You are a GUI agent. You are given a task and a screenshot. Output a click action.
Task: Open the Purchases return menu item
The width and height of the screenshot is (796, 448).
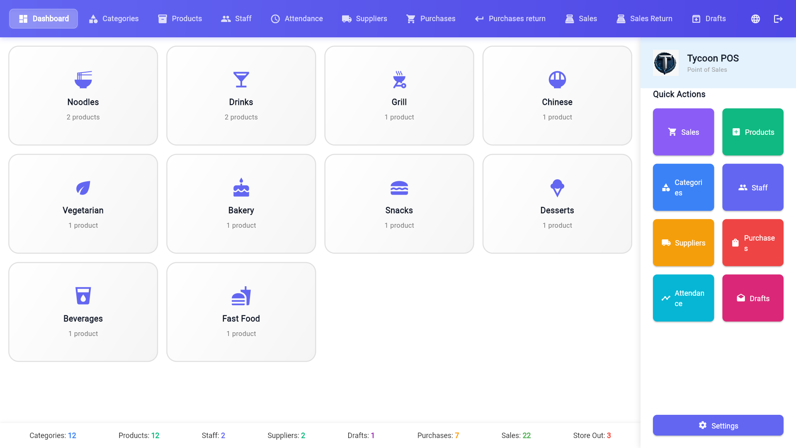[510, 19]
